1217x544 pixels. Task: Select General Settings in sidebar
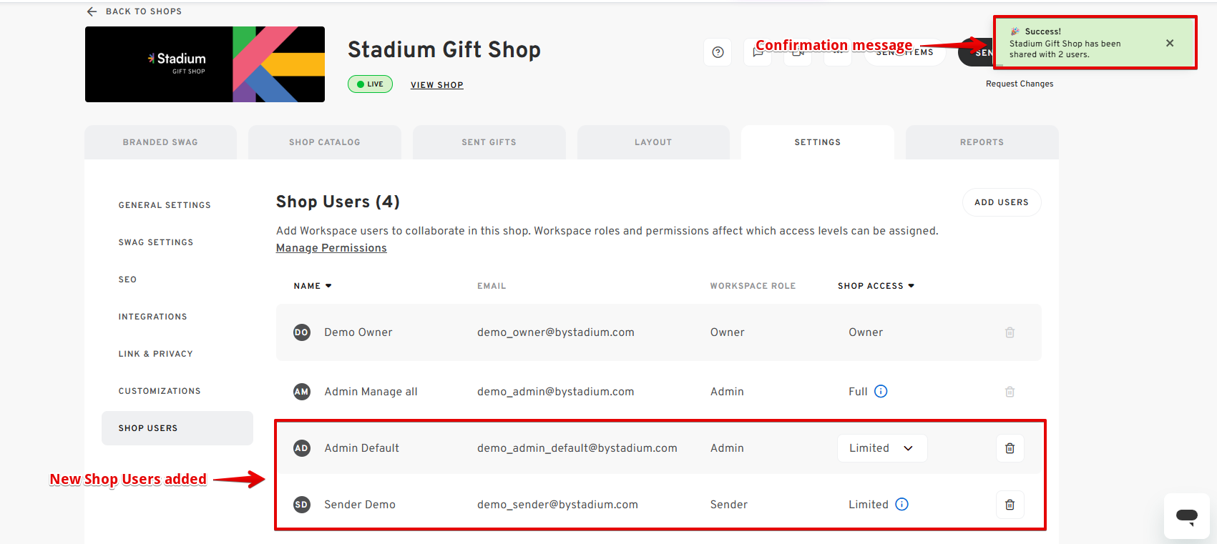(x=165, y=205)
